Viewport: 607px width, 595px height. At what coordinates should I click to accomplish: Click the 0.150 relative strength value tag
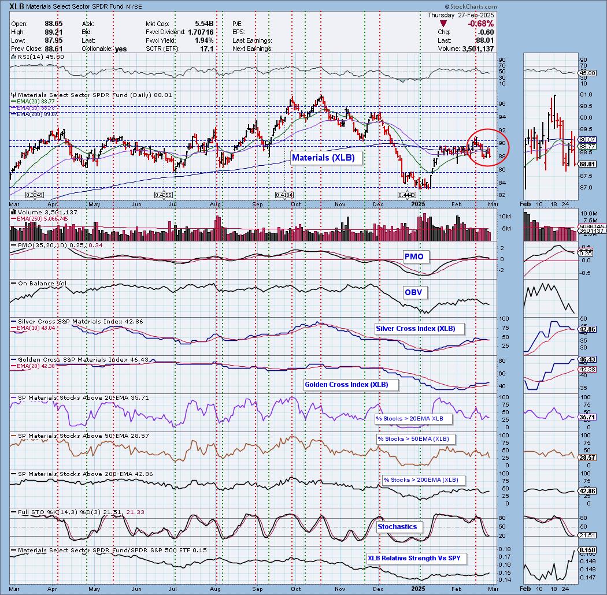[588, 550]
